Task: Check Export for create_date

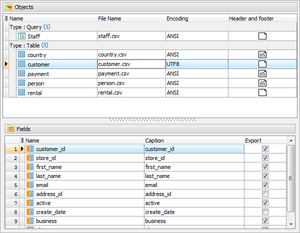Action: (x=265, y=212)
